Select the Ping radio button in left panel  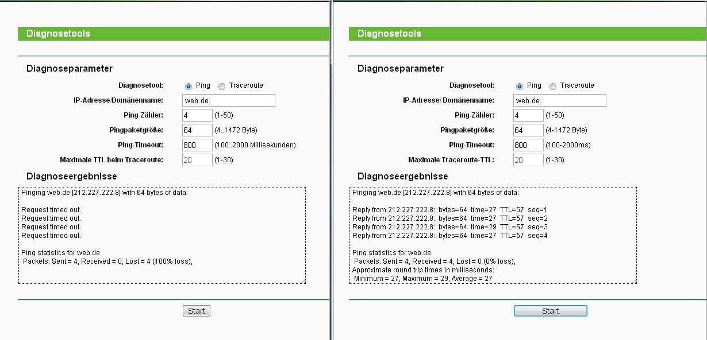(x=188, y=86)
